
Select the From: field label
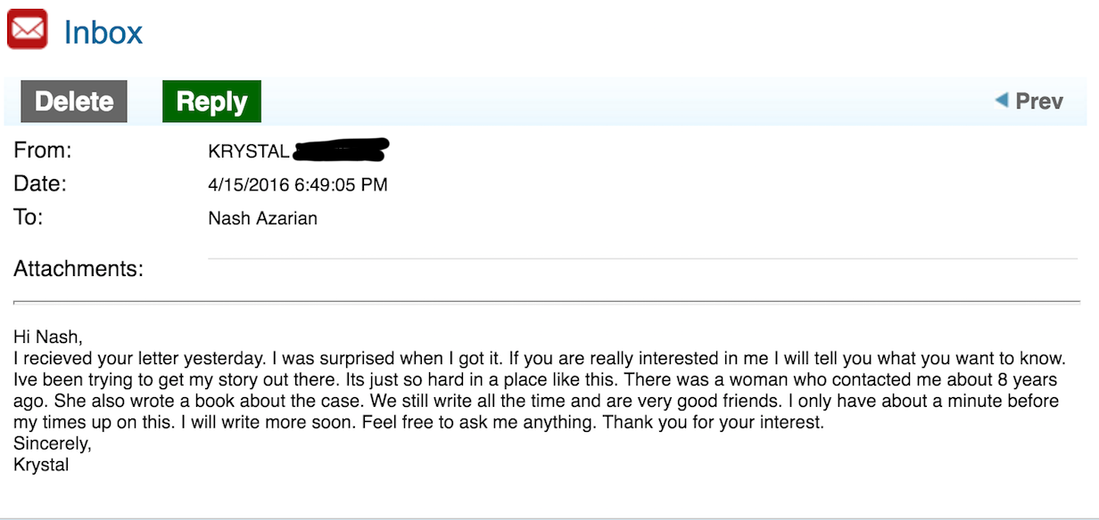[43, 151]
